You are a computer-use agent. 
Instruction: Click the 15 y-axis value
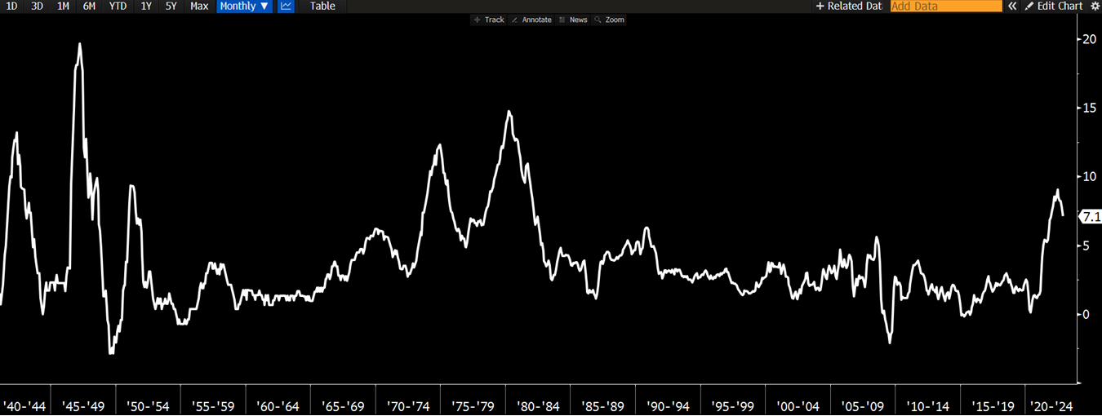(1091, 108)
